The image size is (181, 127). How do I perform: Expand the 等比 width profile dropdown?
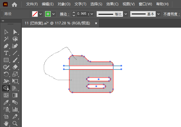126,14
